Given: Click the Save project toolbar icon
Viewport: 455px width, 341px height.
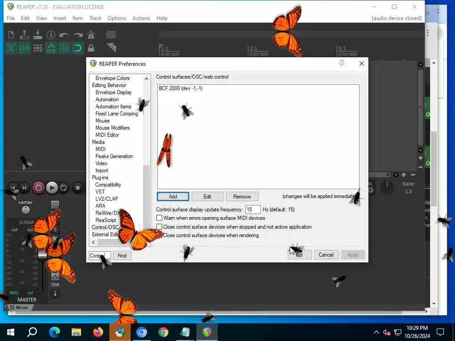Looking at the screenshot, I should [x=38, y=35].
